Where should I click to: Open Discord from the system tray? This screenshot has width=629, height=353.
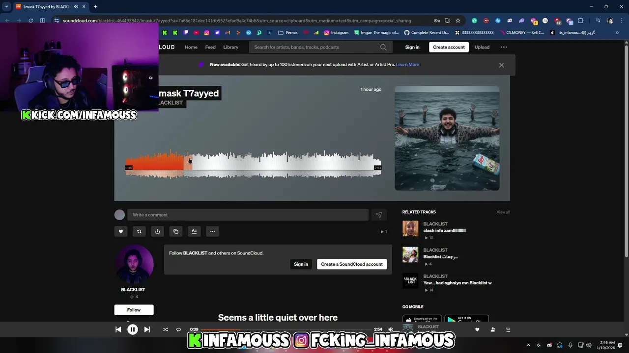coord(549,345)
